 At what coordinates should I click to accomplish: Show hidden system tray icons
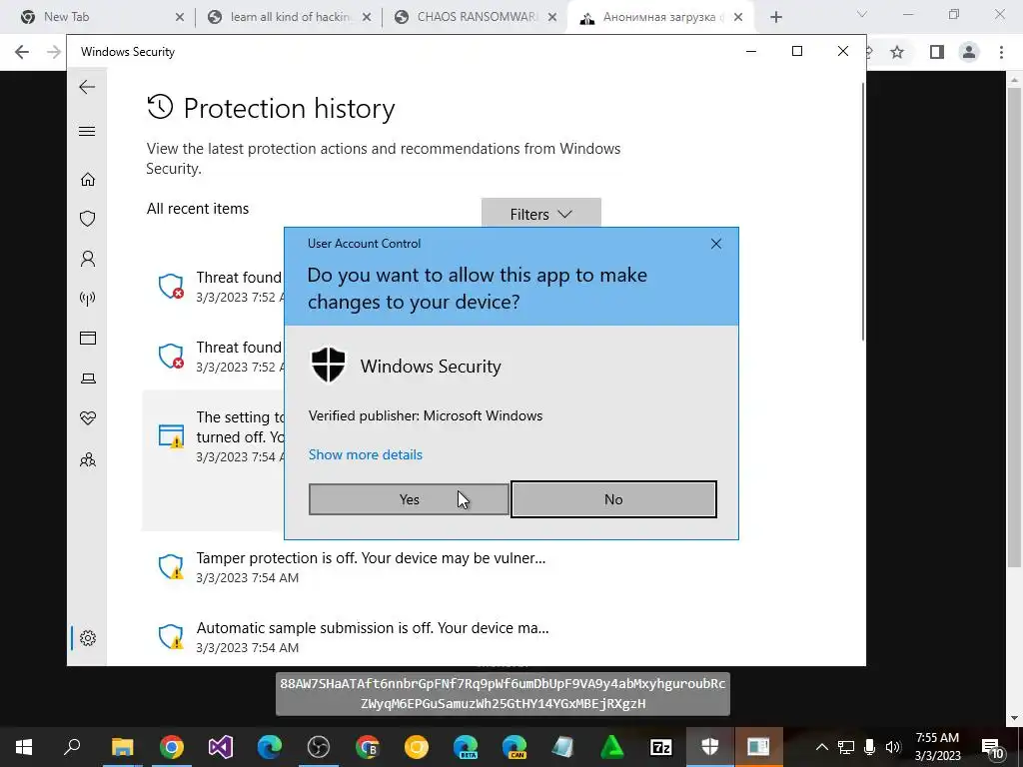click(822, 747)
